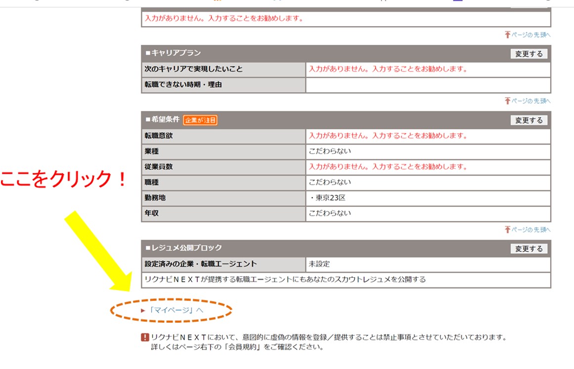Click the ・東京23区 value cell

click(x=428, y=198)
